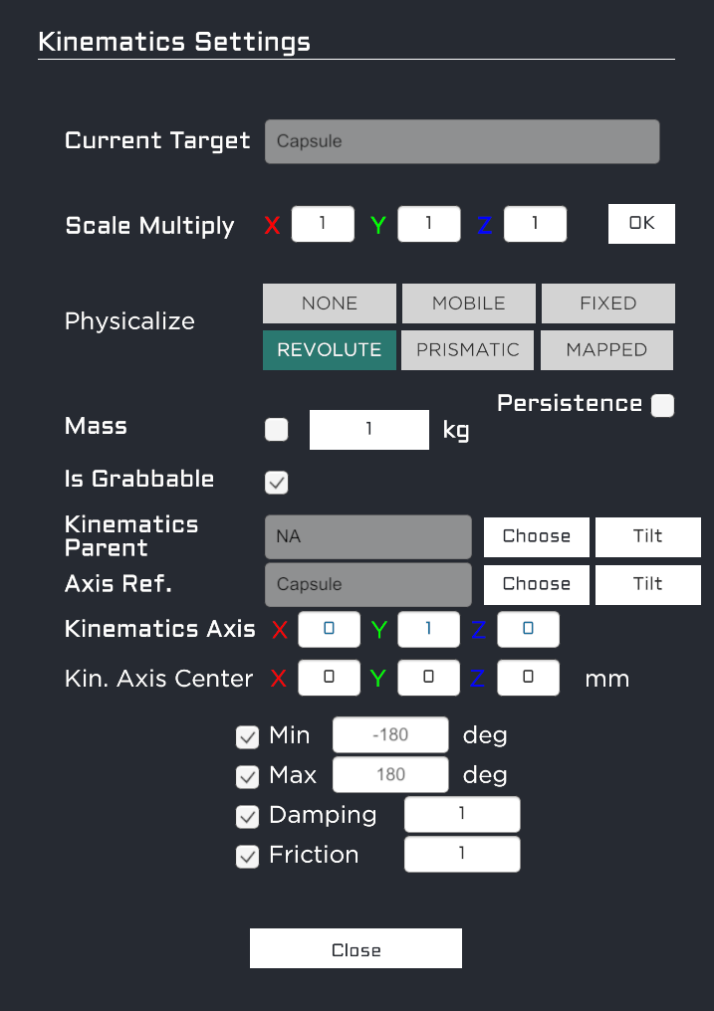
Task: Click the Friction value field
Action: 462,855
